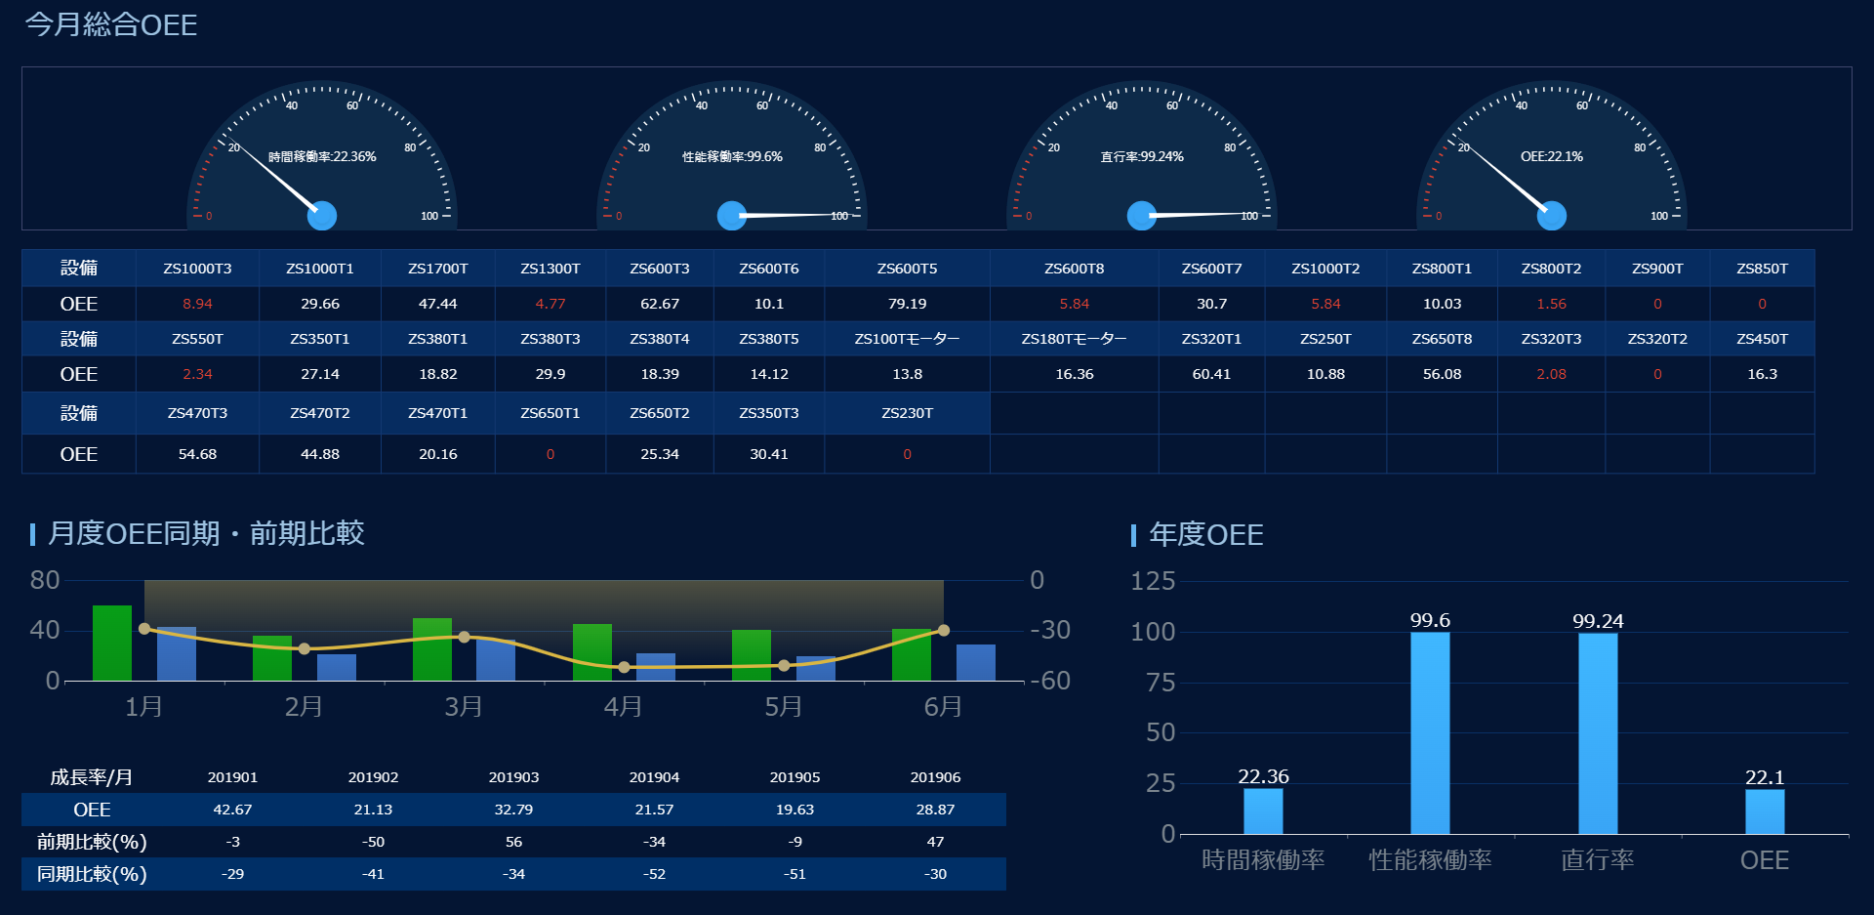Click the line chart point at 4月
The image size is (1874, 915).
click(x=624, y=667)
